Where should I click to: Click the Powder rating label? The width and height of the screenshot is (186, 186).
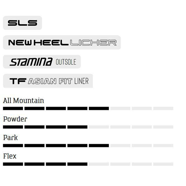pyautogui.click(x=15, y=119)
